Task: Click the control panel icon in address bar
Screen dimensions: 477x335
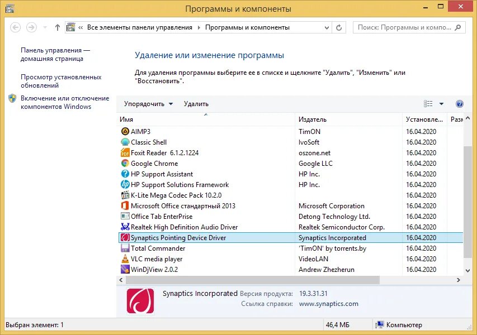Action: [x=71, y=27]
